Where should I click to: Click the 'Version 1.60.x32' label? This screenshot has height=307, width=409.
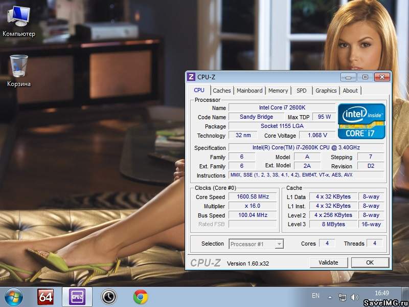tap(248, 264)
